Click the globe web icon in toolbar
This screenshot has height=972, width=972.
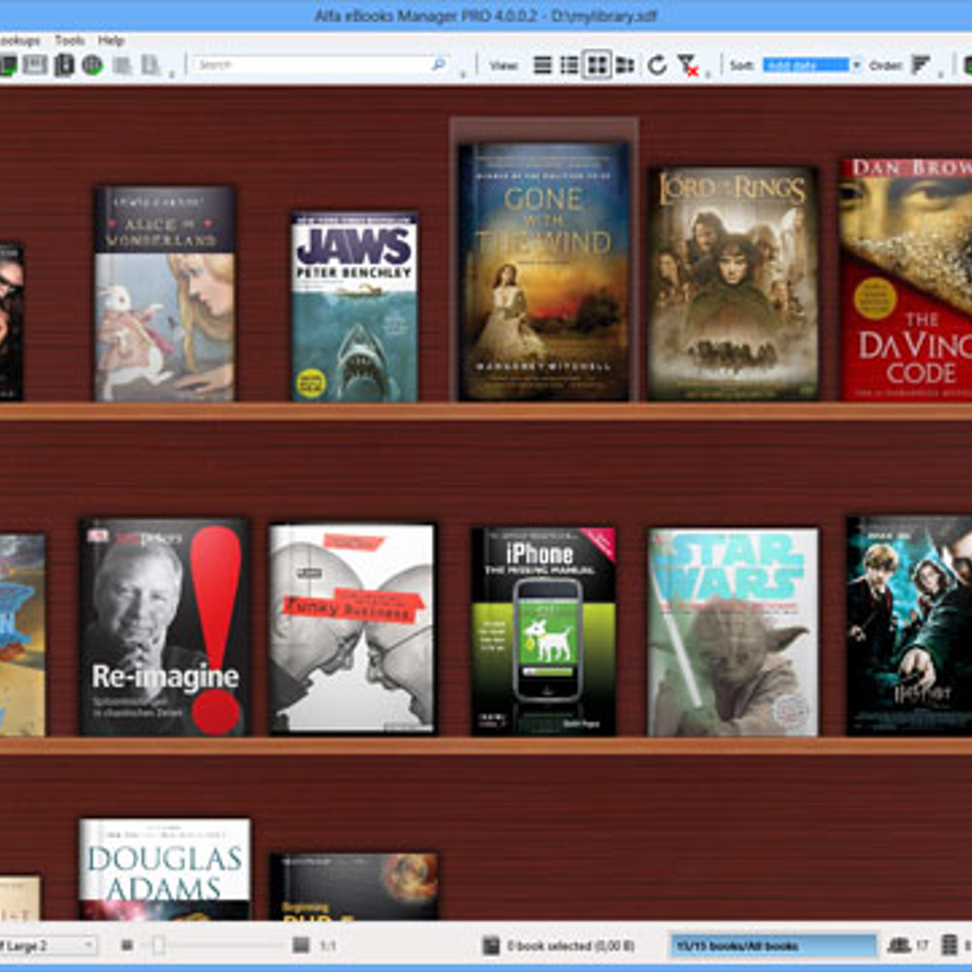click(92, 64)
